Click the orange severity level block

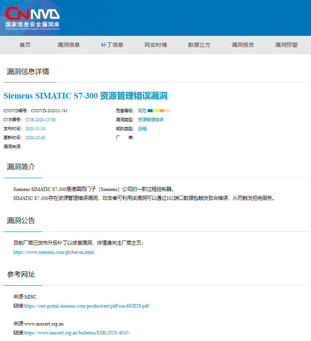(x=162, y=111)
